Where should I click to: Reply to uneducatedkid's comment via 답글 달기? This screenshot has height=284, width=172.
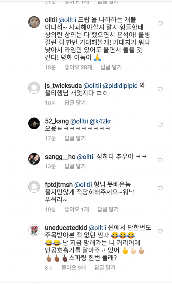(x=105, y=268)
